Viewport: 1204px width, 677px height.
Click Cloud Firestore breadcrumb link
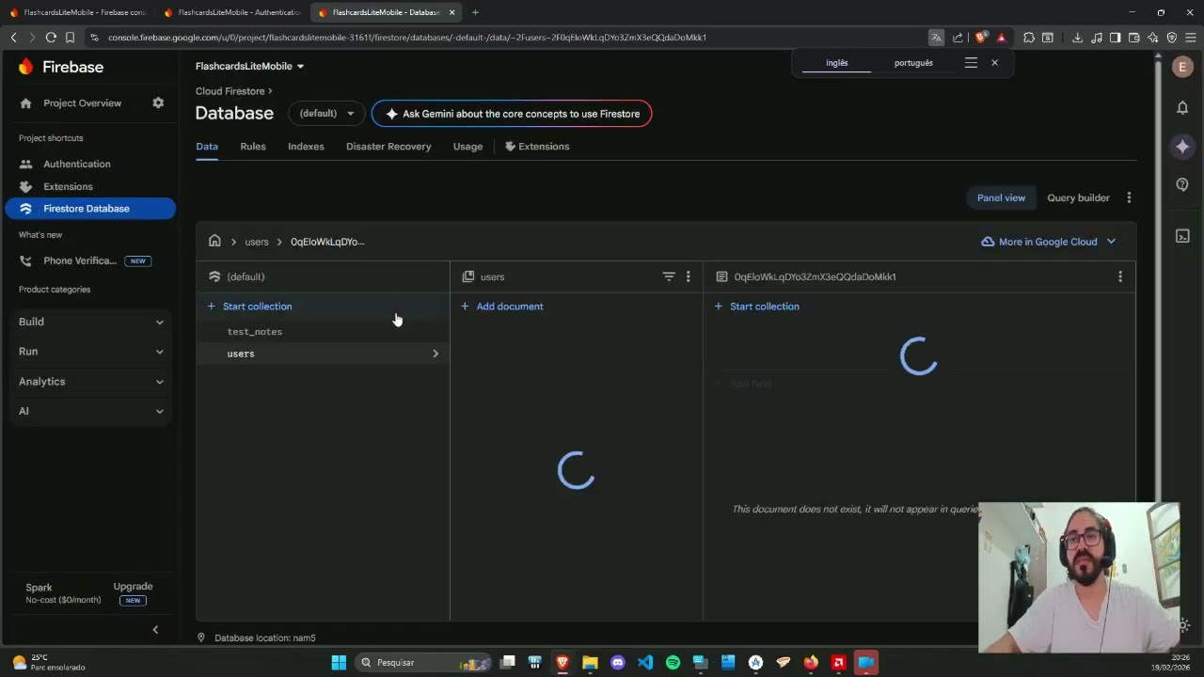230,91
